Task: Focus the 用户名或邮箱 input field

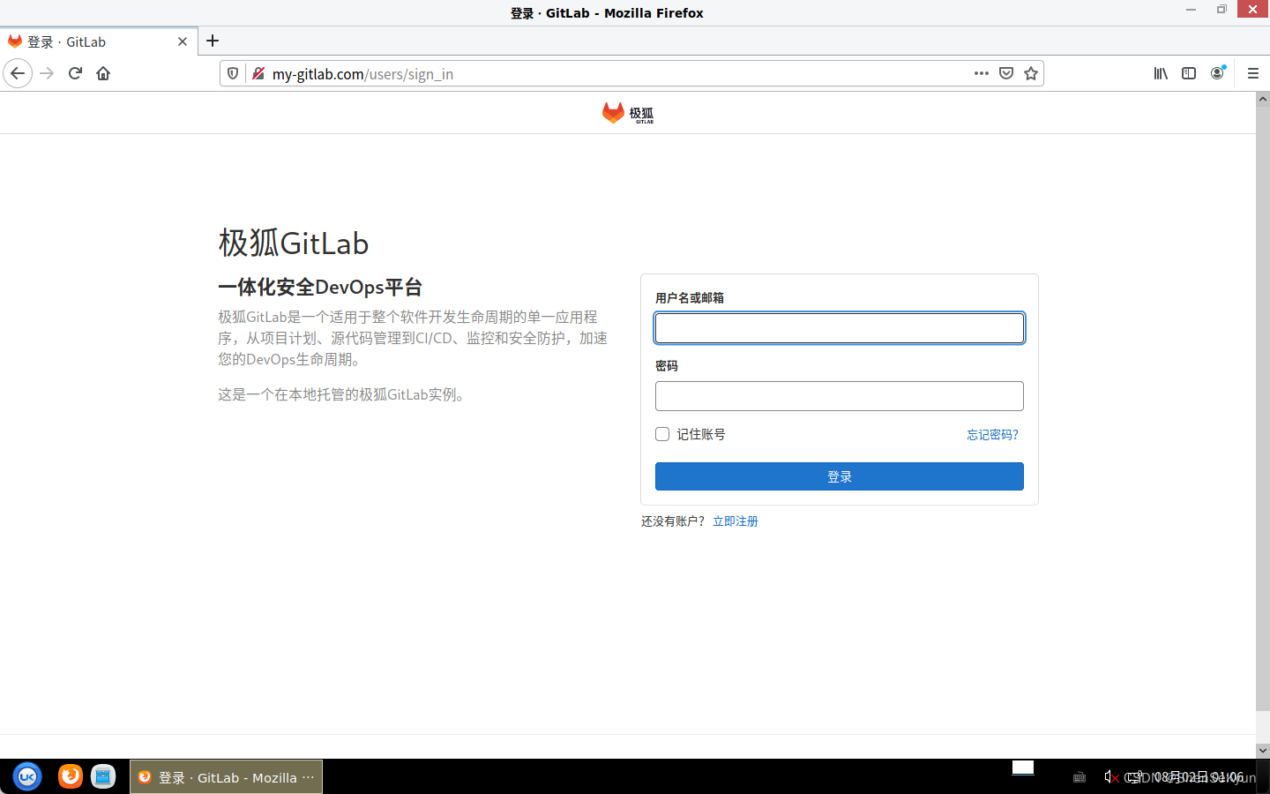Action: [840, 328]
